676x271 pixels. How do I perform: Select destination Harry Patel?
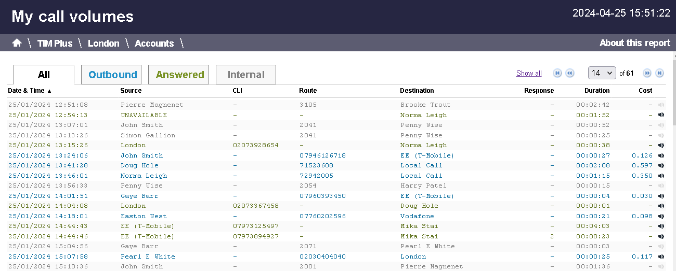[423, 186]
